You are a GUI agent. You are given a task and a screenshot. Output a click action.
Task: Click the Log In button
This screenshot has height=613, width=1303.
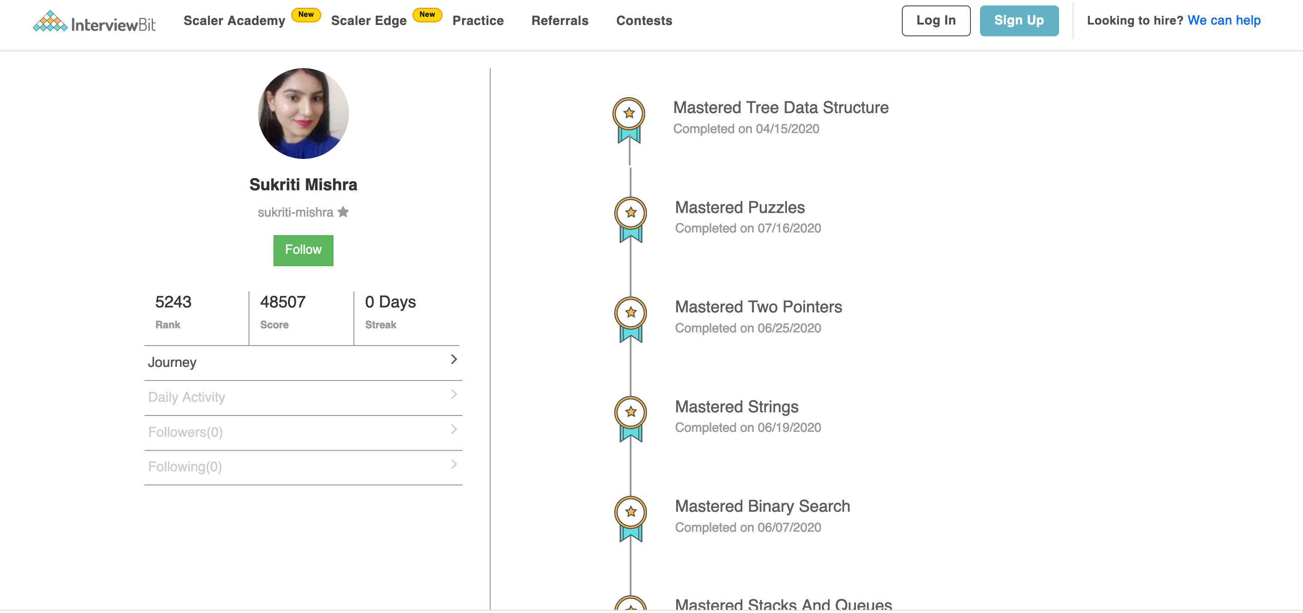coord(936,21)
